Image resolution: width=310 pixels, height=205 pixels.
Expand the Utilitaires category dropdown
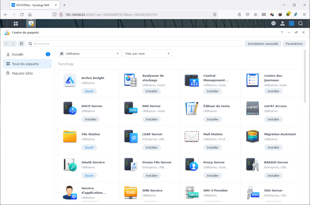[x=89, y=54]
